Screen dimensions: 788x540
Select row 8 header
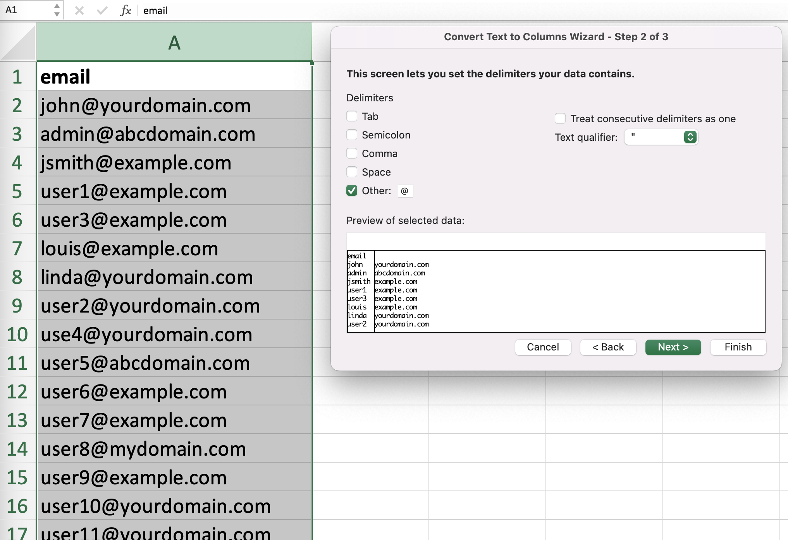tap(17, 277)
